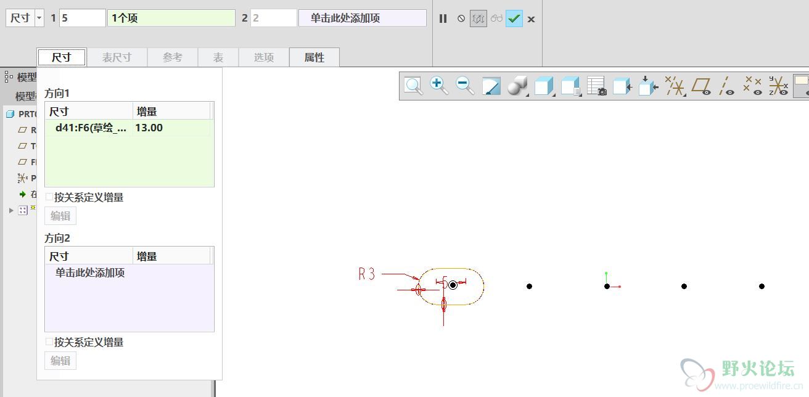This screenshot has height=397, width=809.
Task: Click the model tree icon at panel top
Action: [x=9, y=77]
